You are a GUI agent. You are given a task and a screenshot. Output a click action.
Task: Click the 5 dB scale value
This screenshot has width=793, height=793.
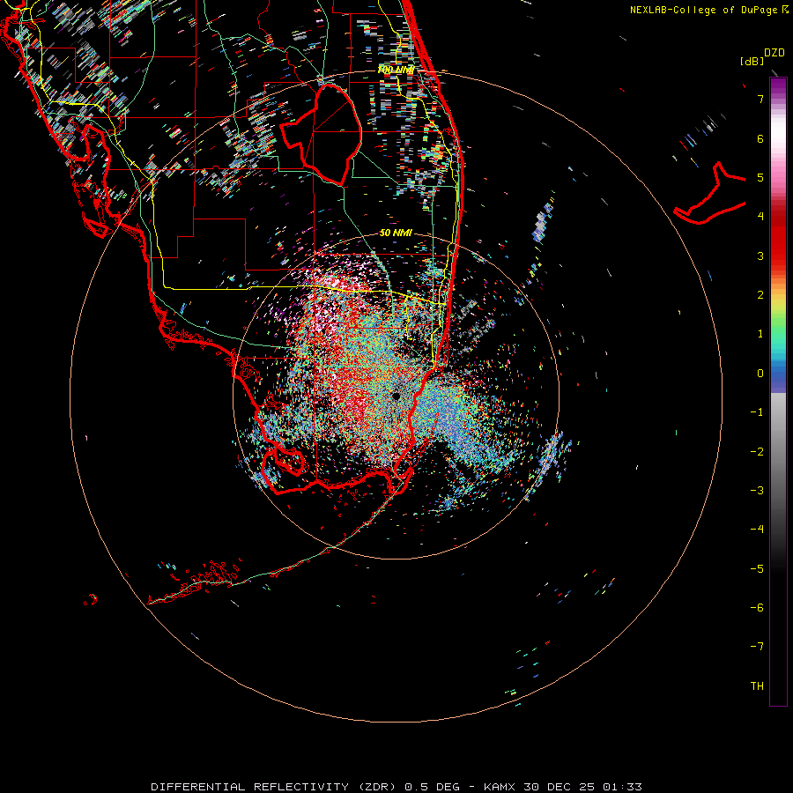[760, 177]
